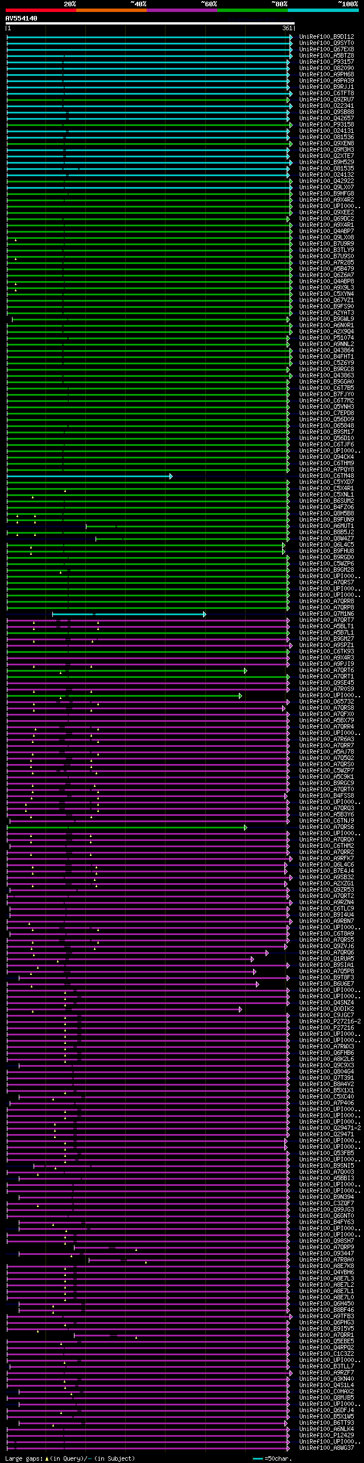Select hit label UniRef100_B6U6E7

click(x=326, y=984)
